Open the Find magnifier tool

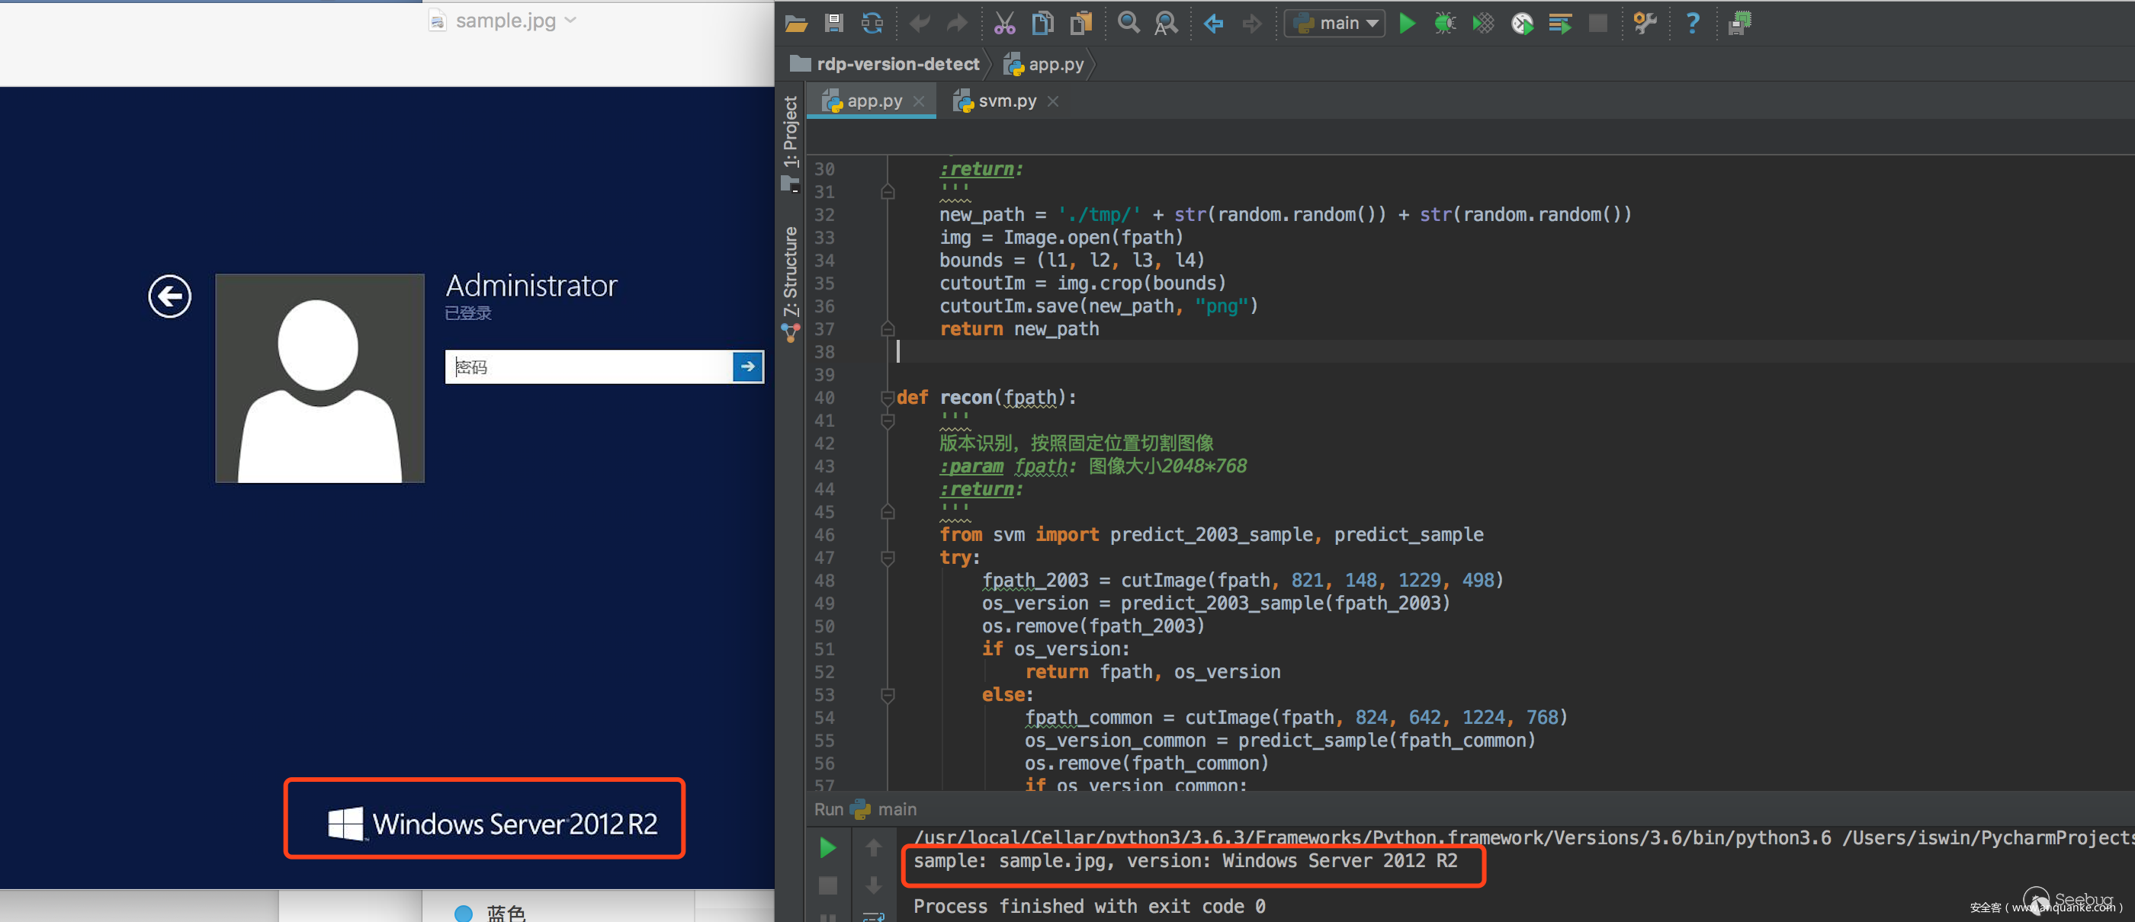pyautogui.click(x=1128, y=23)
